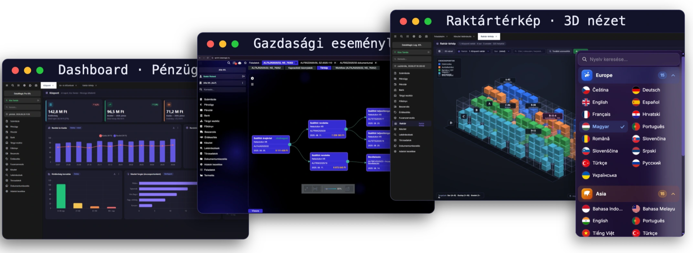Screen dimensions: 693x253
Task: Open the Raktár: 1. Központi raktár dropdown
Action: (x=473, y=51)
